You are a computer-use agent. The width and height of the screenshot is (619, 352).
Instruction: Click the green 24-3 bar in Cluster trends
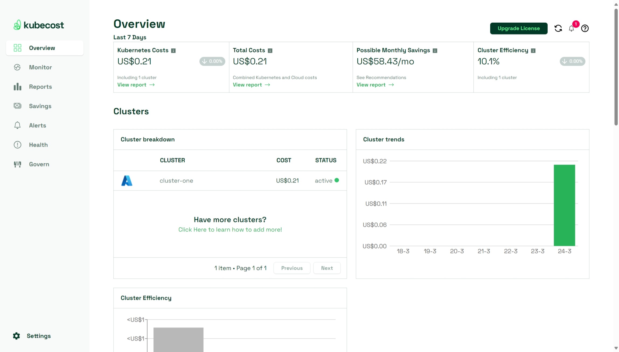564,205
